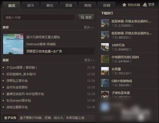This screenshot has height=123, width=159.
Task: Open the 10秒灯泡 title
Action: pyautogui.click(x=118, y=45)
